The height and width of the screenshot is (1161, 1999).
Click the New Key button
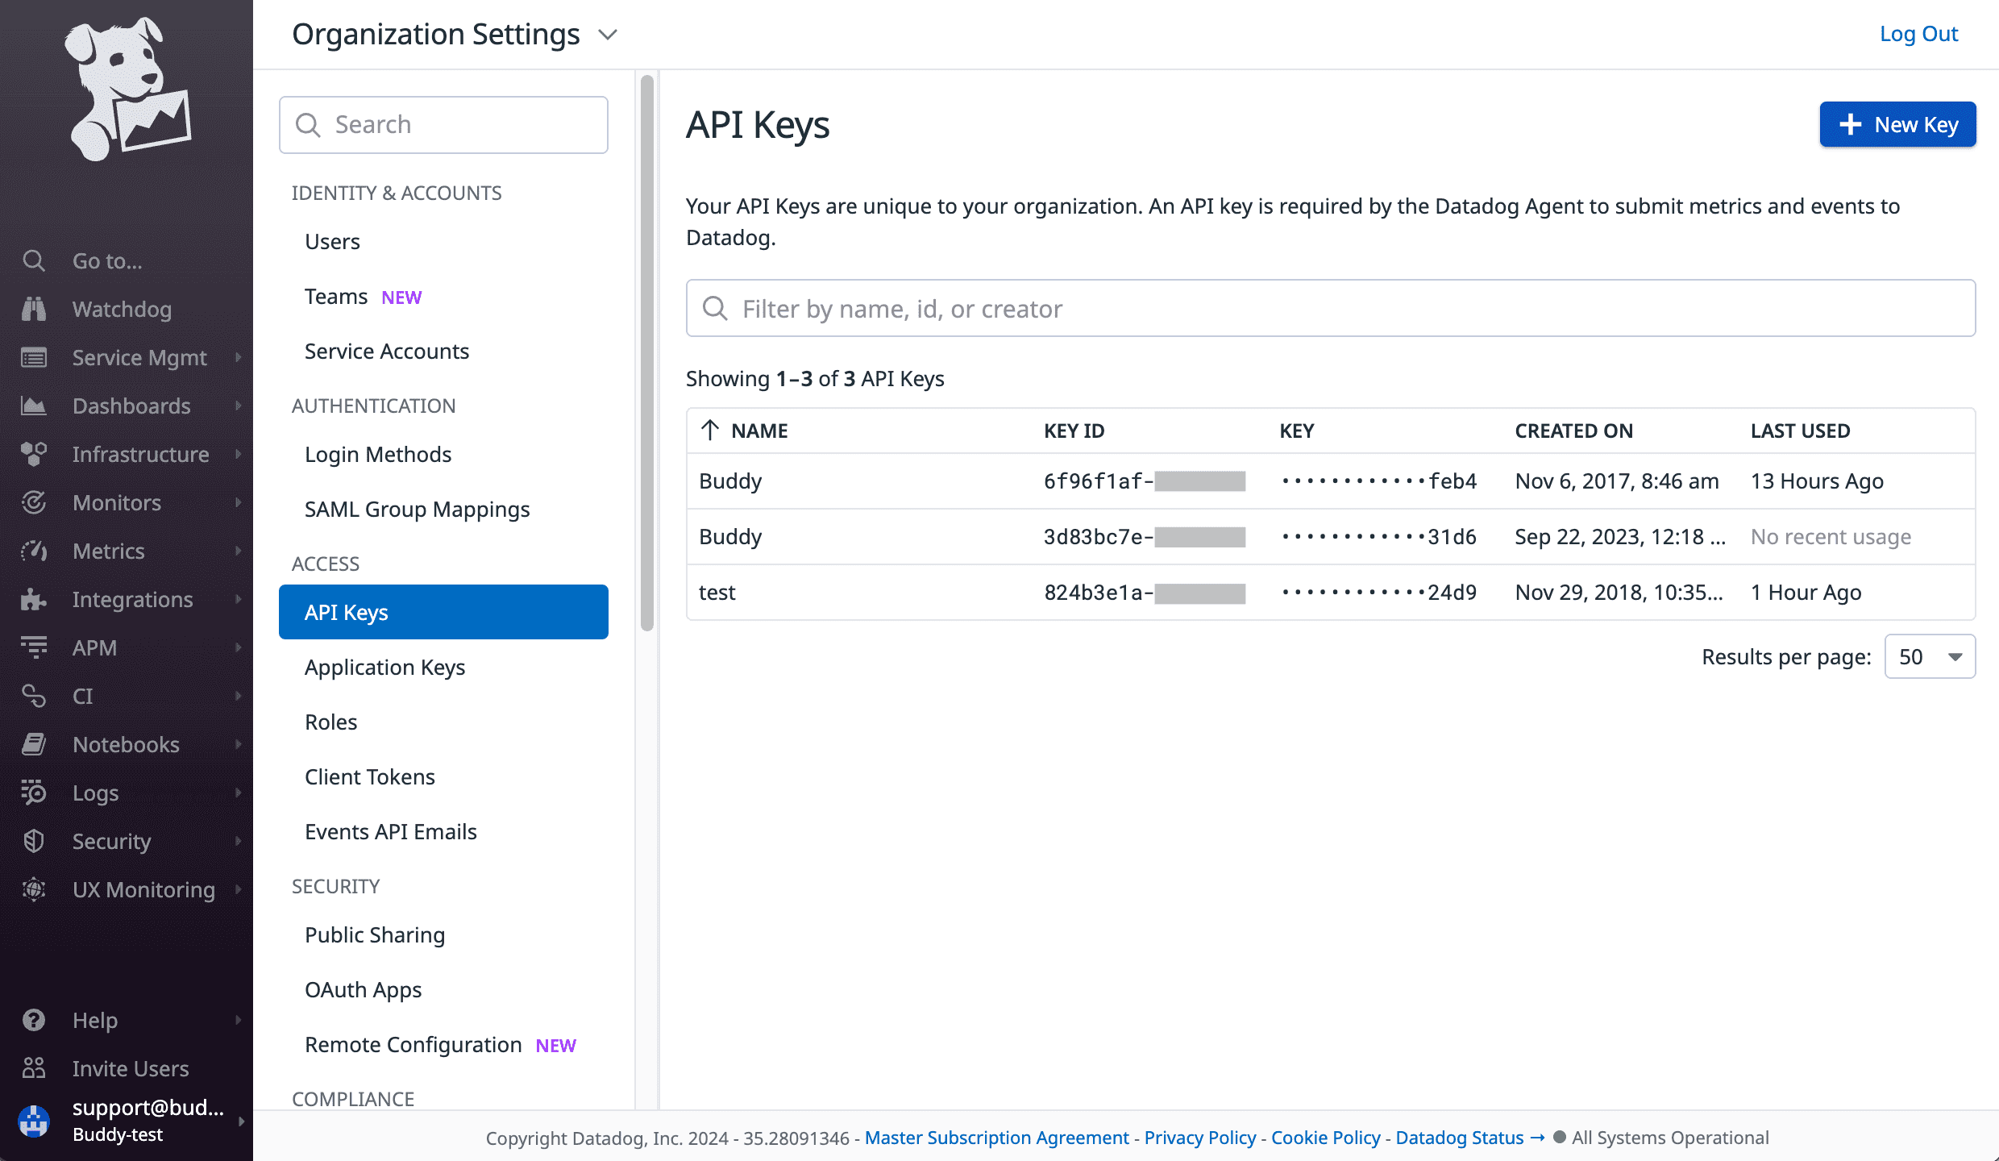click(x=1898, y=124)
